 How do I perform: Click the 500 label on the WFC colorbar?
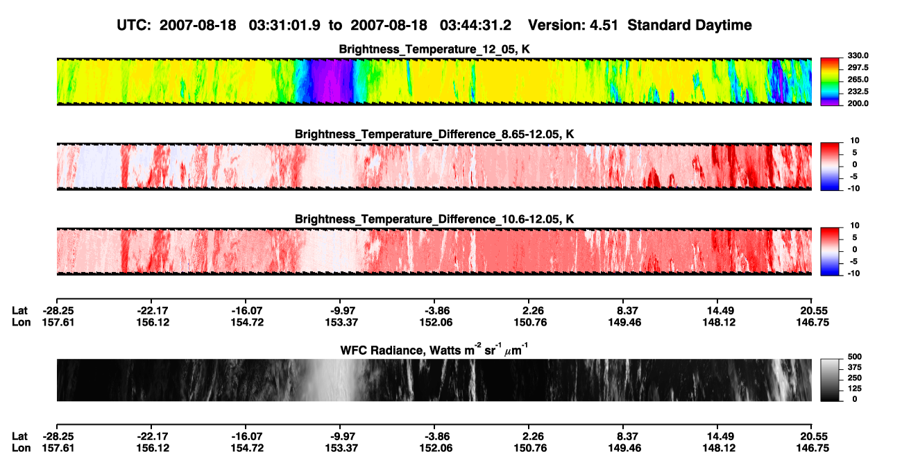click(856, 356)
